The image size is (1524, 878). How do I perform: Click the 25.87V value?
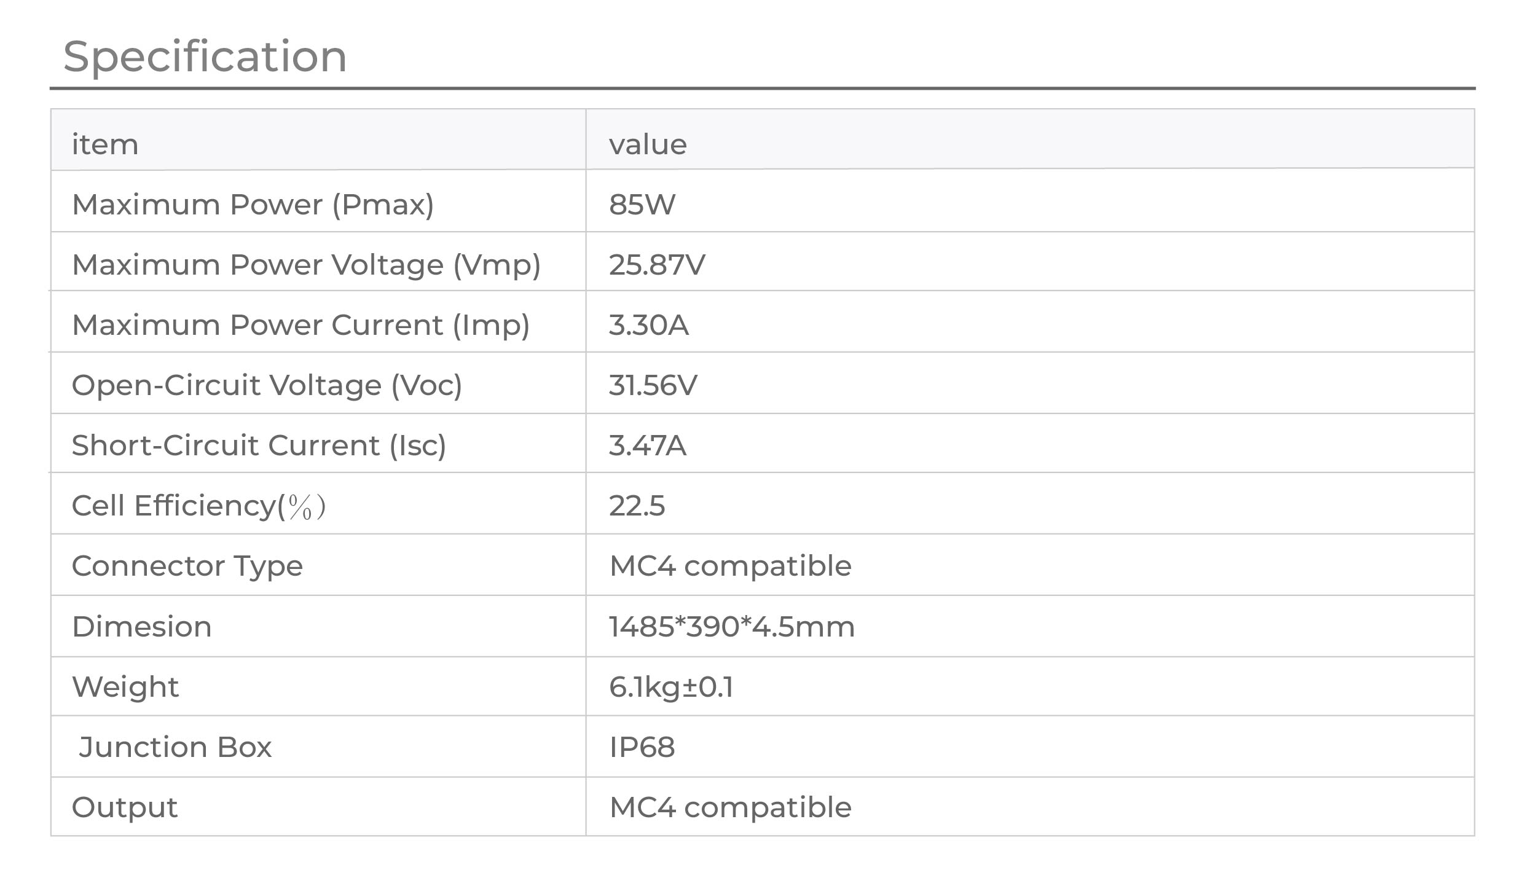tap(657, 265)
